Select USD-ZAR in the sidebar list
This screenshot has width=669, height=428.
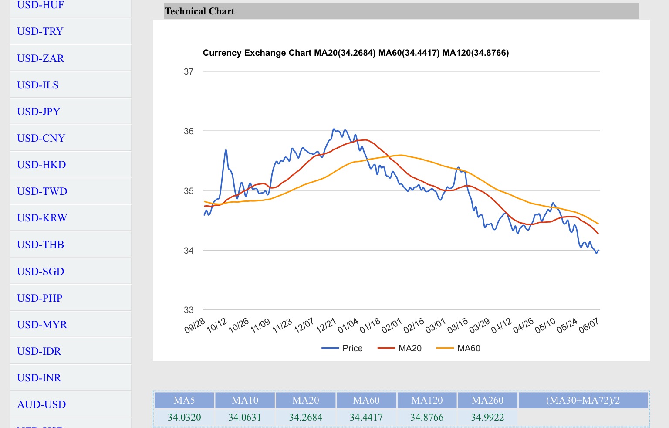pyautogui.click(x=41, y=58)
